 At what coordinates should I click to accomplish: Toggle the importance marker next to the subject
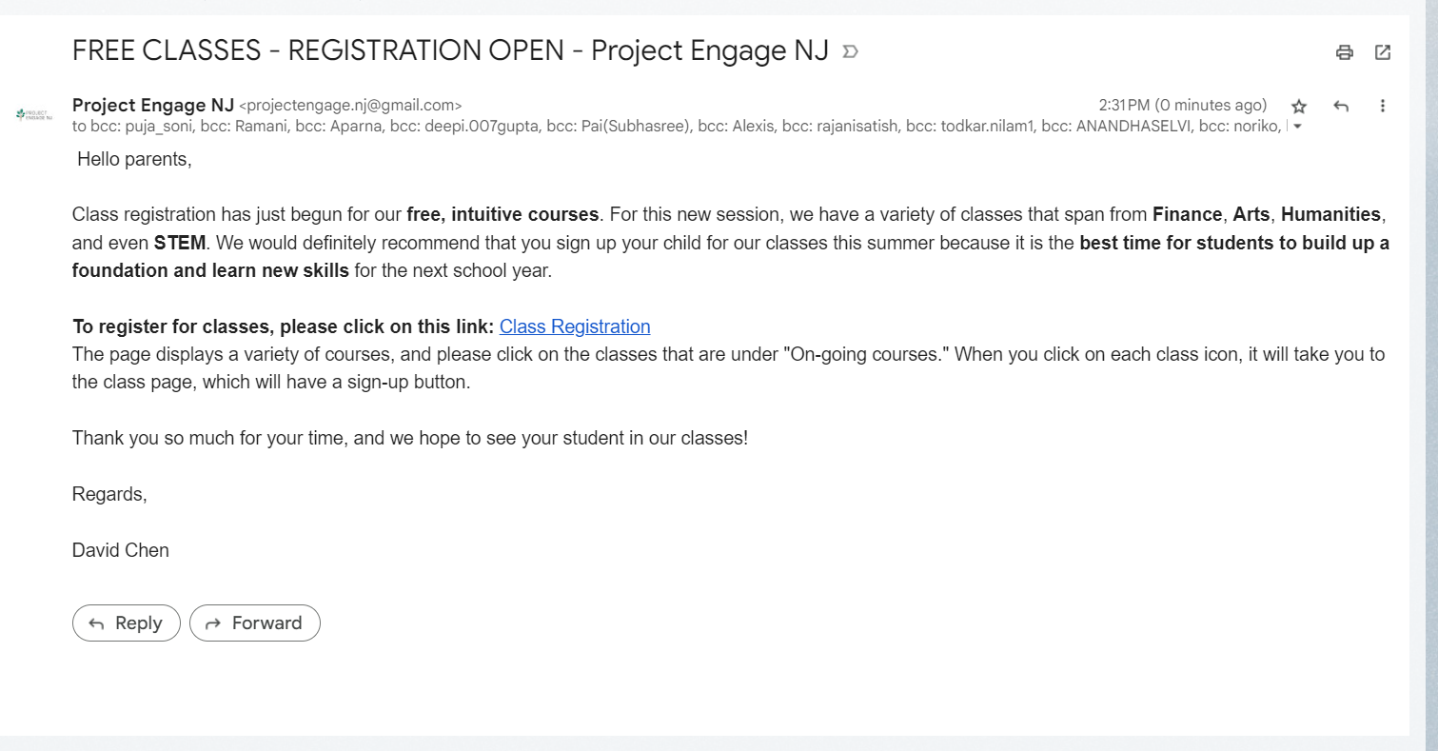pos(851,51)
